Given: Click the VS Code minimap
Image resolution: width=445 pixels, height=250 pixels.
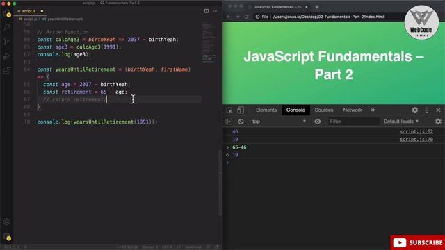Looking at the screenshot, I should tap(209, 42).
